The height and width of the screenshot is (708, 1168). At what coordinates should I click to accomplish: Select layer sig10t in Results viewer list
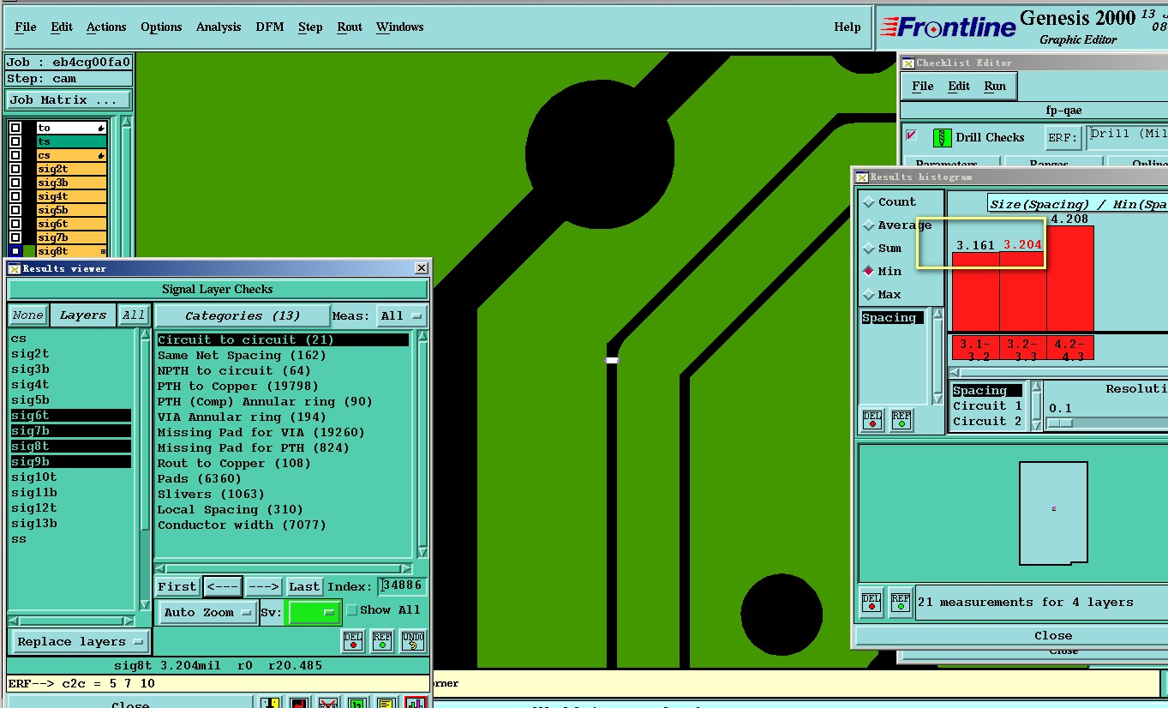tap(34, 477)
